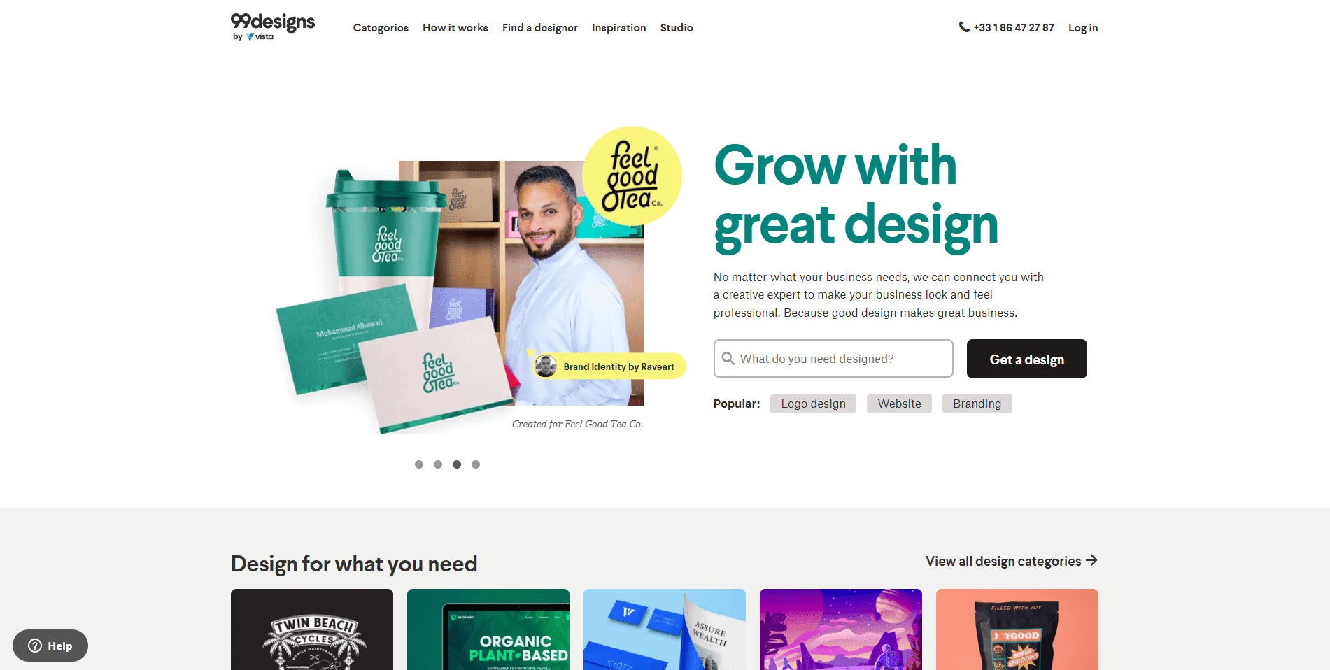
Task: Click the 99designs logo
Action: (273, 27)
